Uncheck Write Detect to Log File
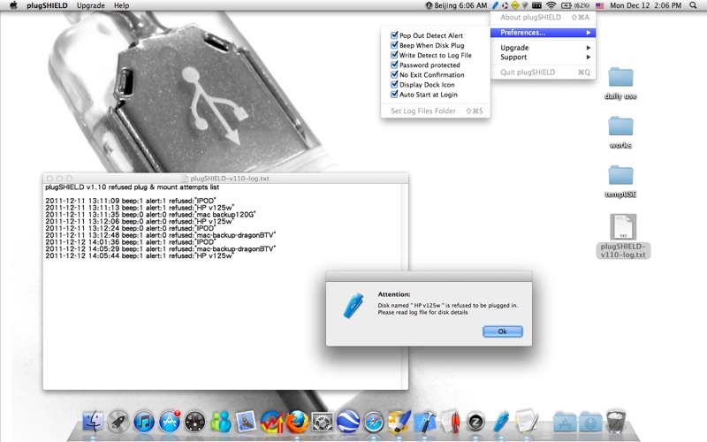 click(394, 55)
